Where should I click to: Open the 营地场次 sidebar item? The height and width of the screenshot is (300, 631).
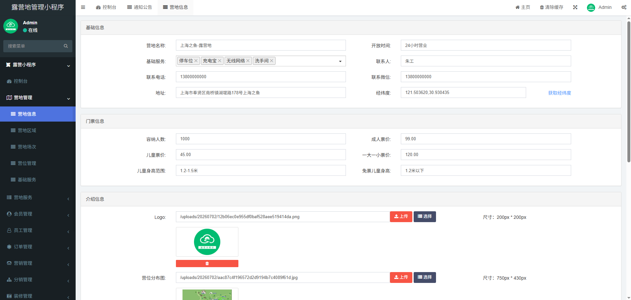point(38,147)
